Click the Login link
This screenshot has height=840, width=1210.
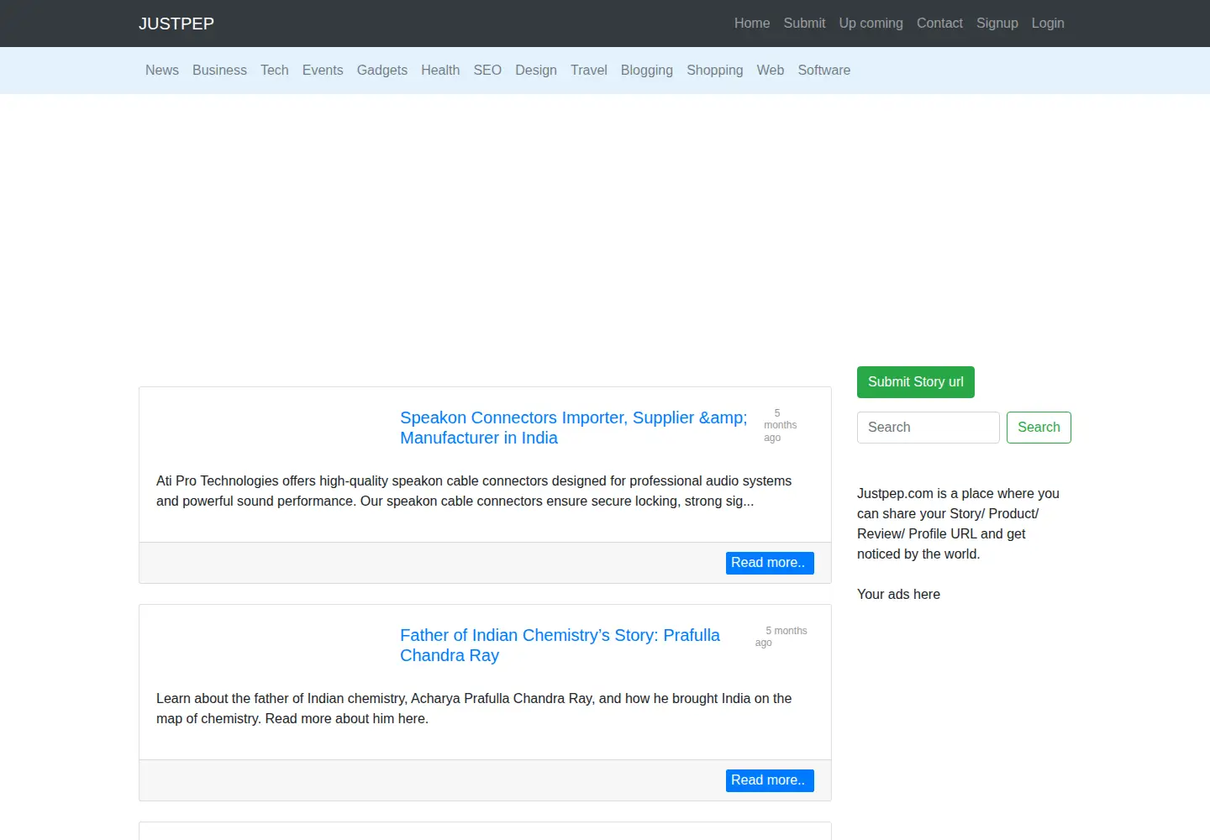pos(1048,24)
